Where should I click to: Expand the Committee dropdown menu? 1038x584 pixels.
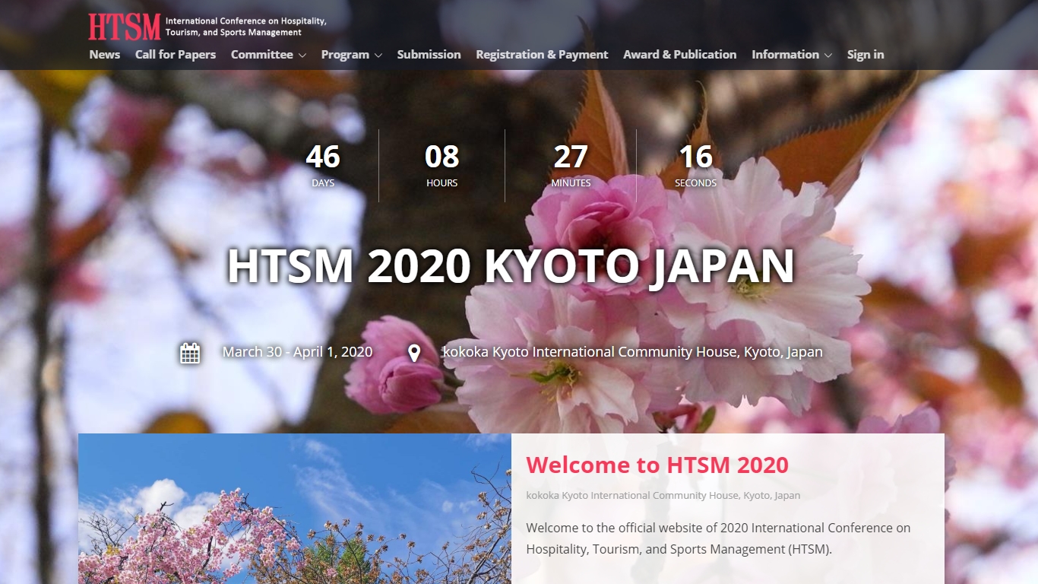point(268,55)
